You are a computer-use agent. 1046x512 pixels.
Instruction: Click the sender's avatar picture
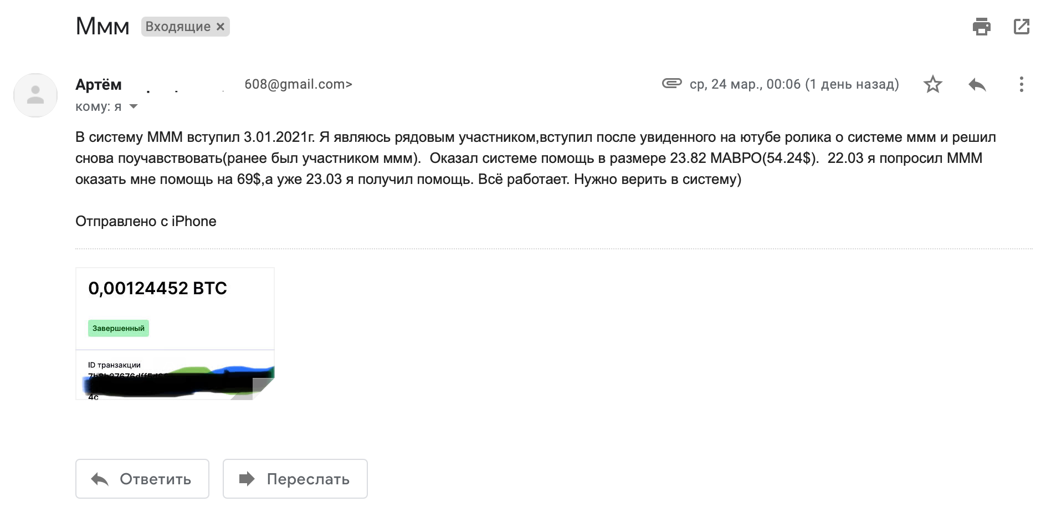(x=37, y=94)
